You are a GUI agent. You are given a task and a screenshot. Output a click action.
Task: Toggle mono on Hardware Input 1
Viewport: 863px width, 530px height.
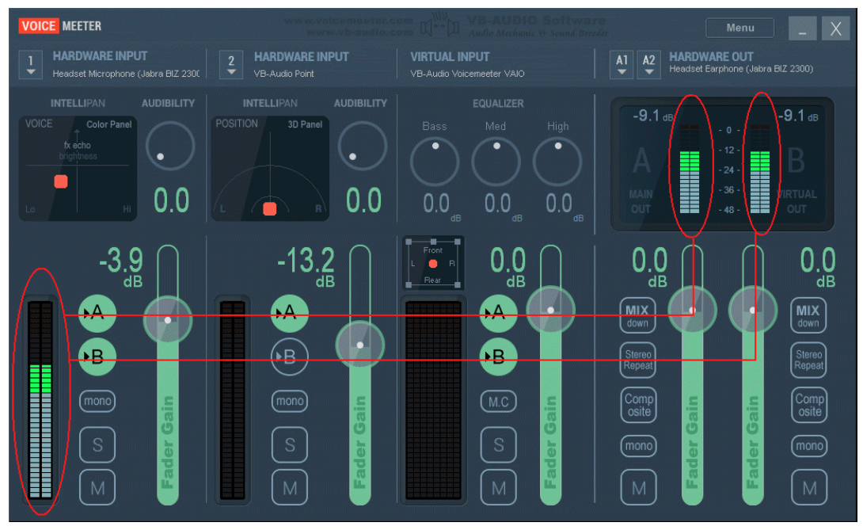(97, 401)
